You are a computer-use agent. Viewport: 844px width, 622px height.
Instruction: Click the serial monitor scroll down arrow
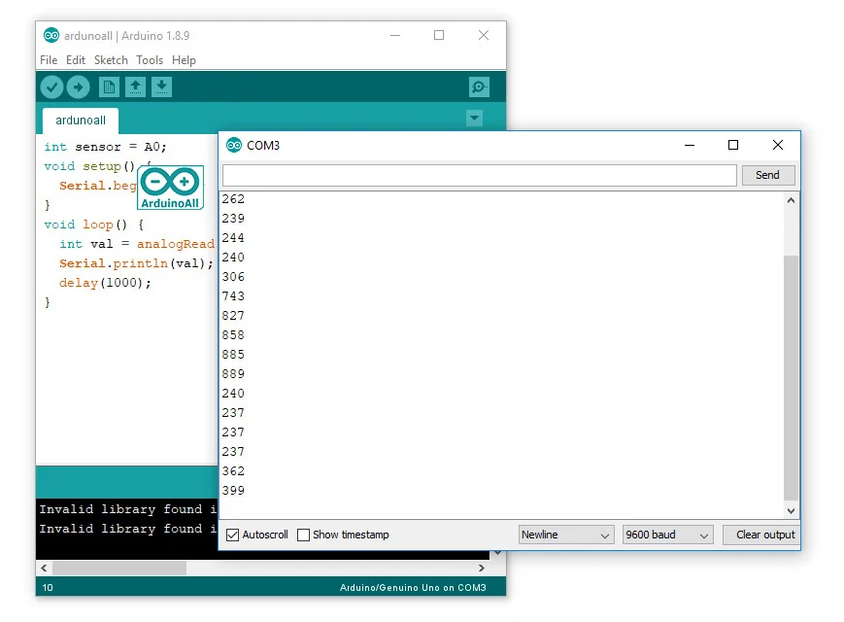[x=791, y=510]
